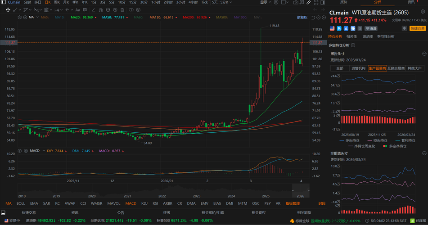This screenshot has height=225, width=428.
Task: Set a price alert with bell icon
Action: [x=405, y=28]
